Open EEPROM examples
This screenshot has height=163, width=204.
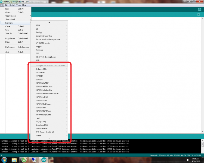(x=49, y=76)
